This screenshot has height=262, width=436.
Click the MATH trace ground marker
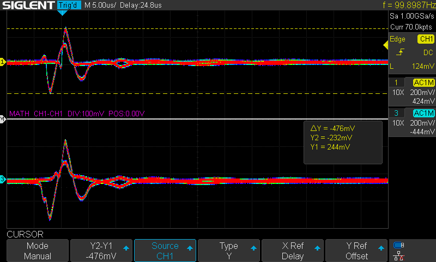click(3, 119)
